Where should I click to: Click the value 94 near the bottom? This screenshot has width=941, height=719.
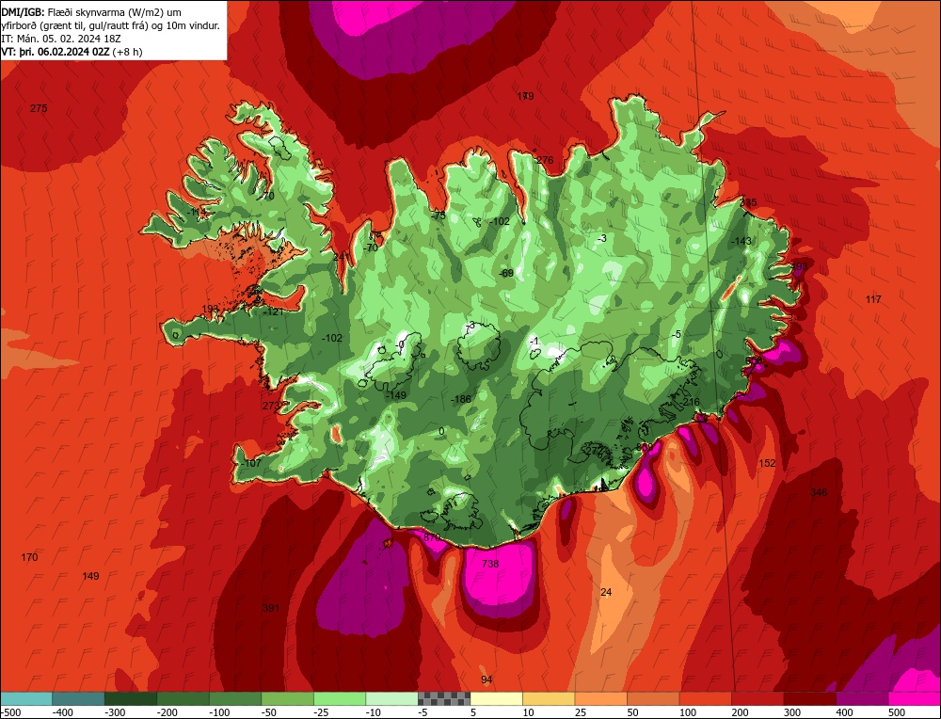pos(486,679)
